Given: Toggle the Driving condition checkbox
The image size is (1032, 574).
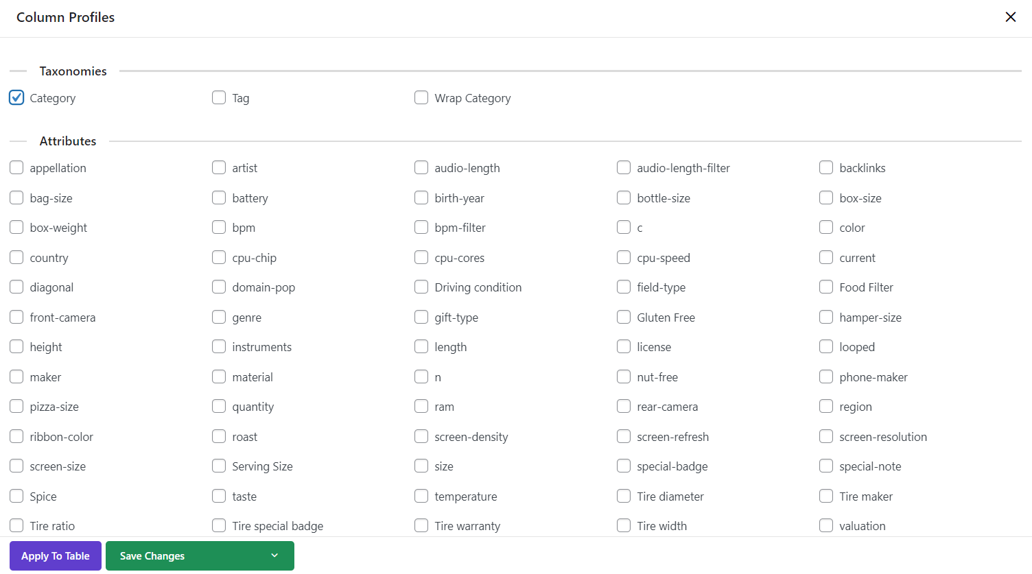Looking at the screenshot, I should (x=421, y=287).
